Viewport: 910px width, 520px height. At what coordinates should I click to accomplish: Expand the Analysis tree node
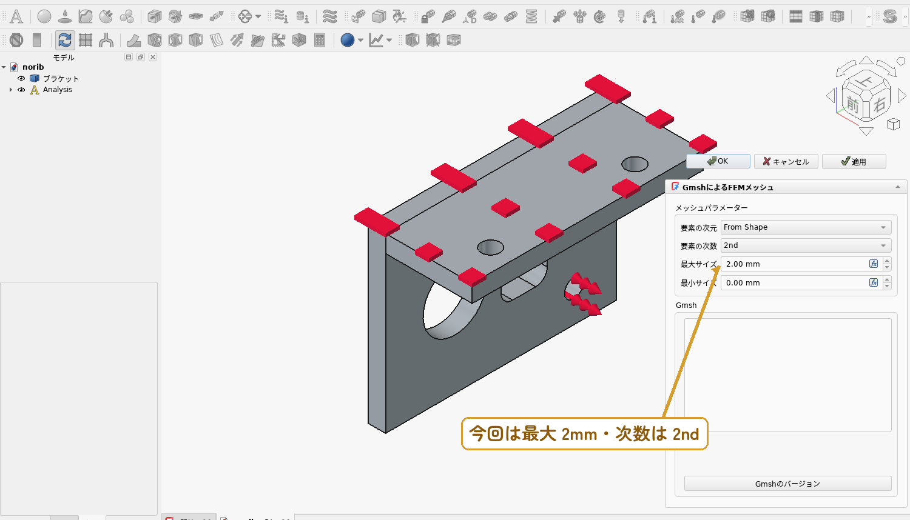point(11,90)
